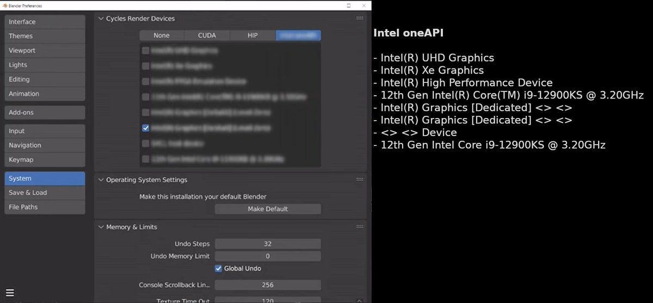Image resolution: width=653 pixels, height=303 pixels.
Task: Click the Undo Steps value field
Action: 268,244
